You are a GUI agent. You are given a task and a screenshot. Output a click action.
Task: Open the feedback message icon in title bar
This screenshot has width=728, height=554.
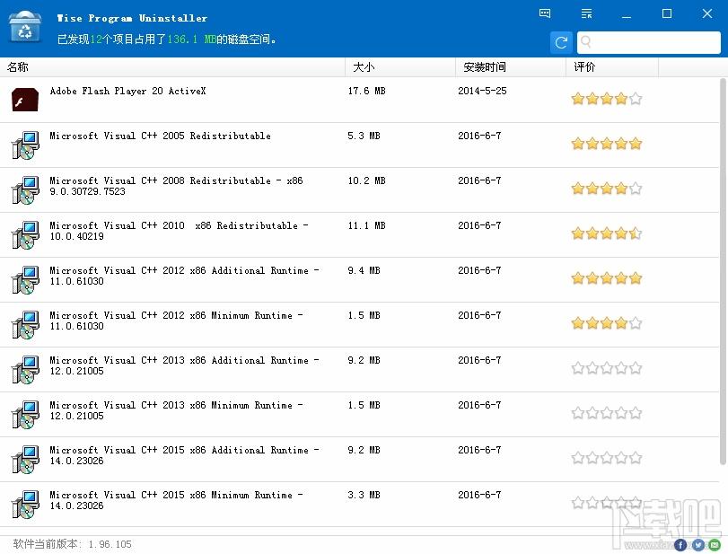tap(545, 13)
